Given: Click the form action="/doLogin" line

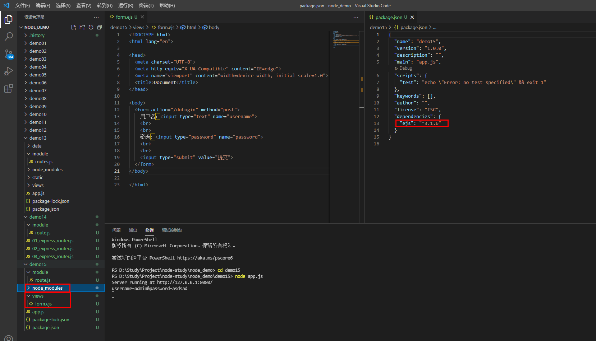Looking at the screenshot, I should point(187,109).
